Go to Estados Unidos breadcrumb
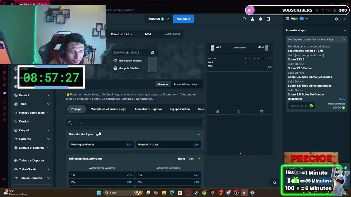351x197 pixels. coord(121,34)
